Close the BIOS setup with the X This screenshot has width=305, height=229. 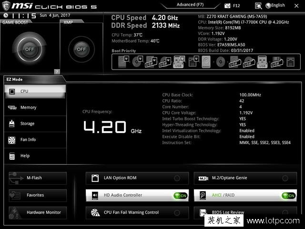pyautogui.click(x=296, y=6)
